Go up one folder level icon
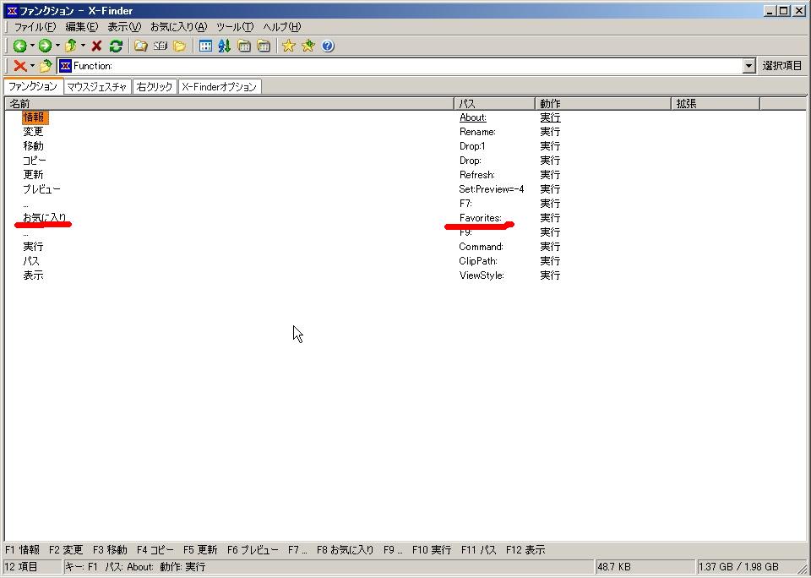Image resolution: width=811 pixels, height=578 pixels. (71, 46)
